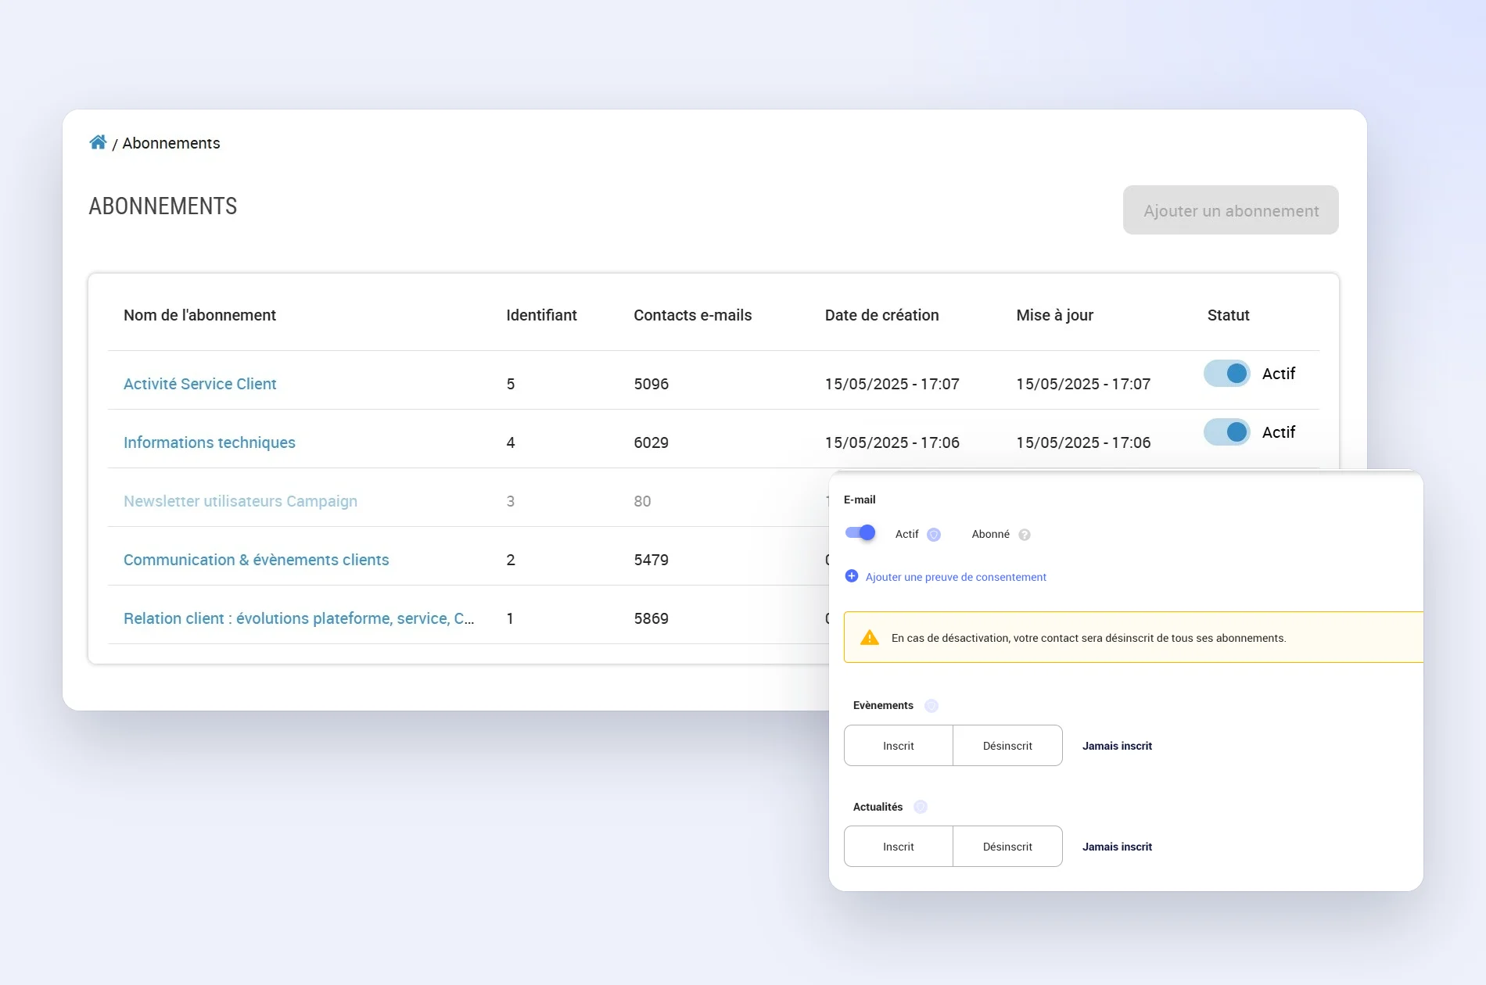Open Newsletter utilisateurs Campaign subscription

[x=240, y=501]
